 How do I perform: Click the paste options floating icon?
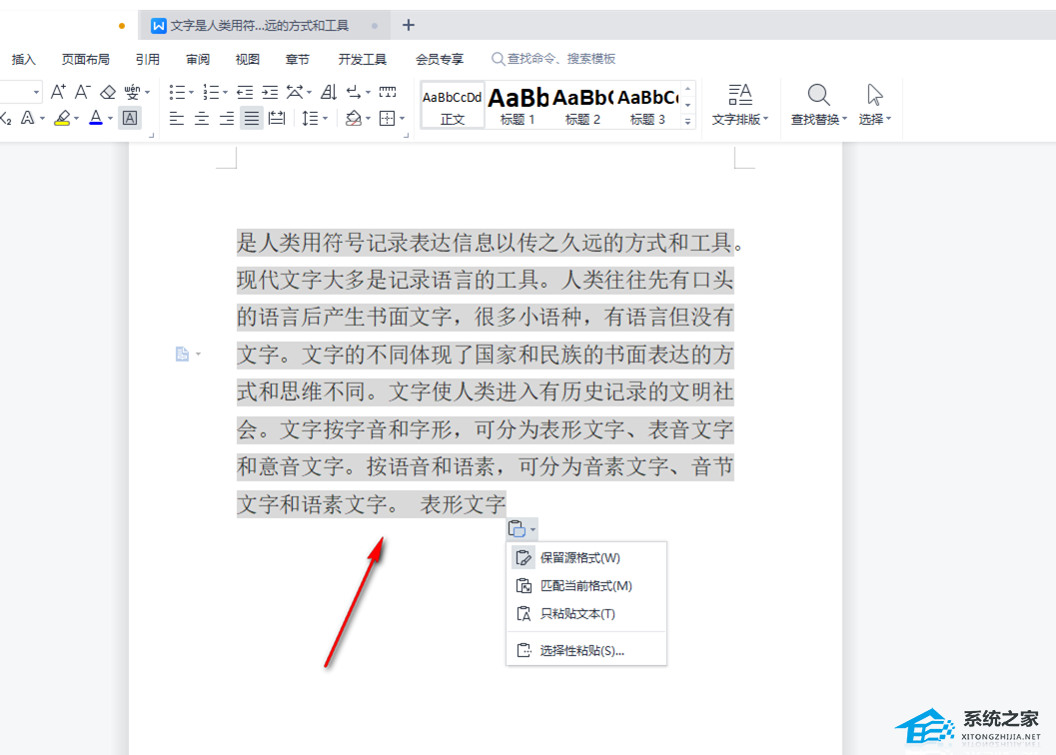517,528
